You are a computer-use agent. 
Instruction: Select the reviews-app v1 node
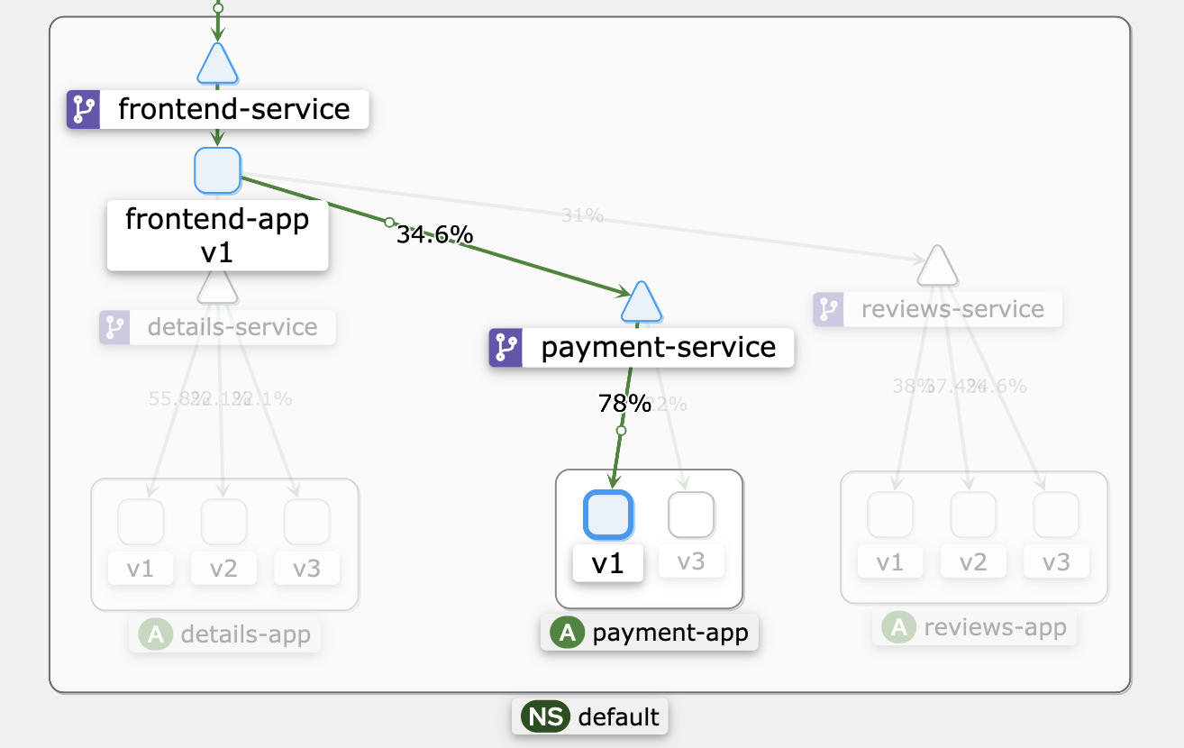point(890,515)
